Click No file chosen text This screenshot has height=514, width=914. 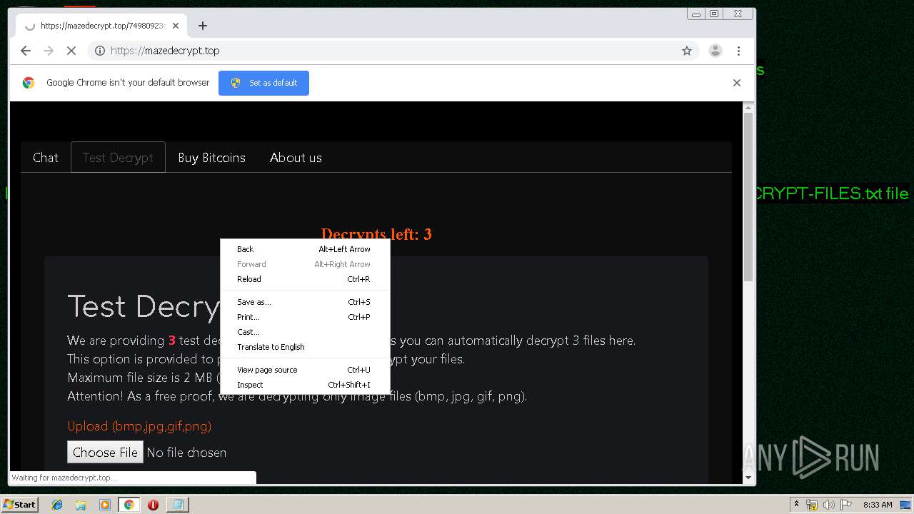(186, 453)
